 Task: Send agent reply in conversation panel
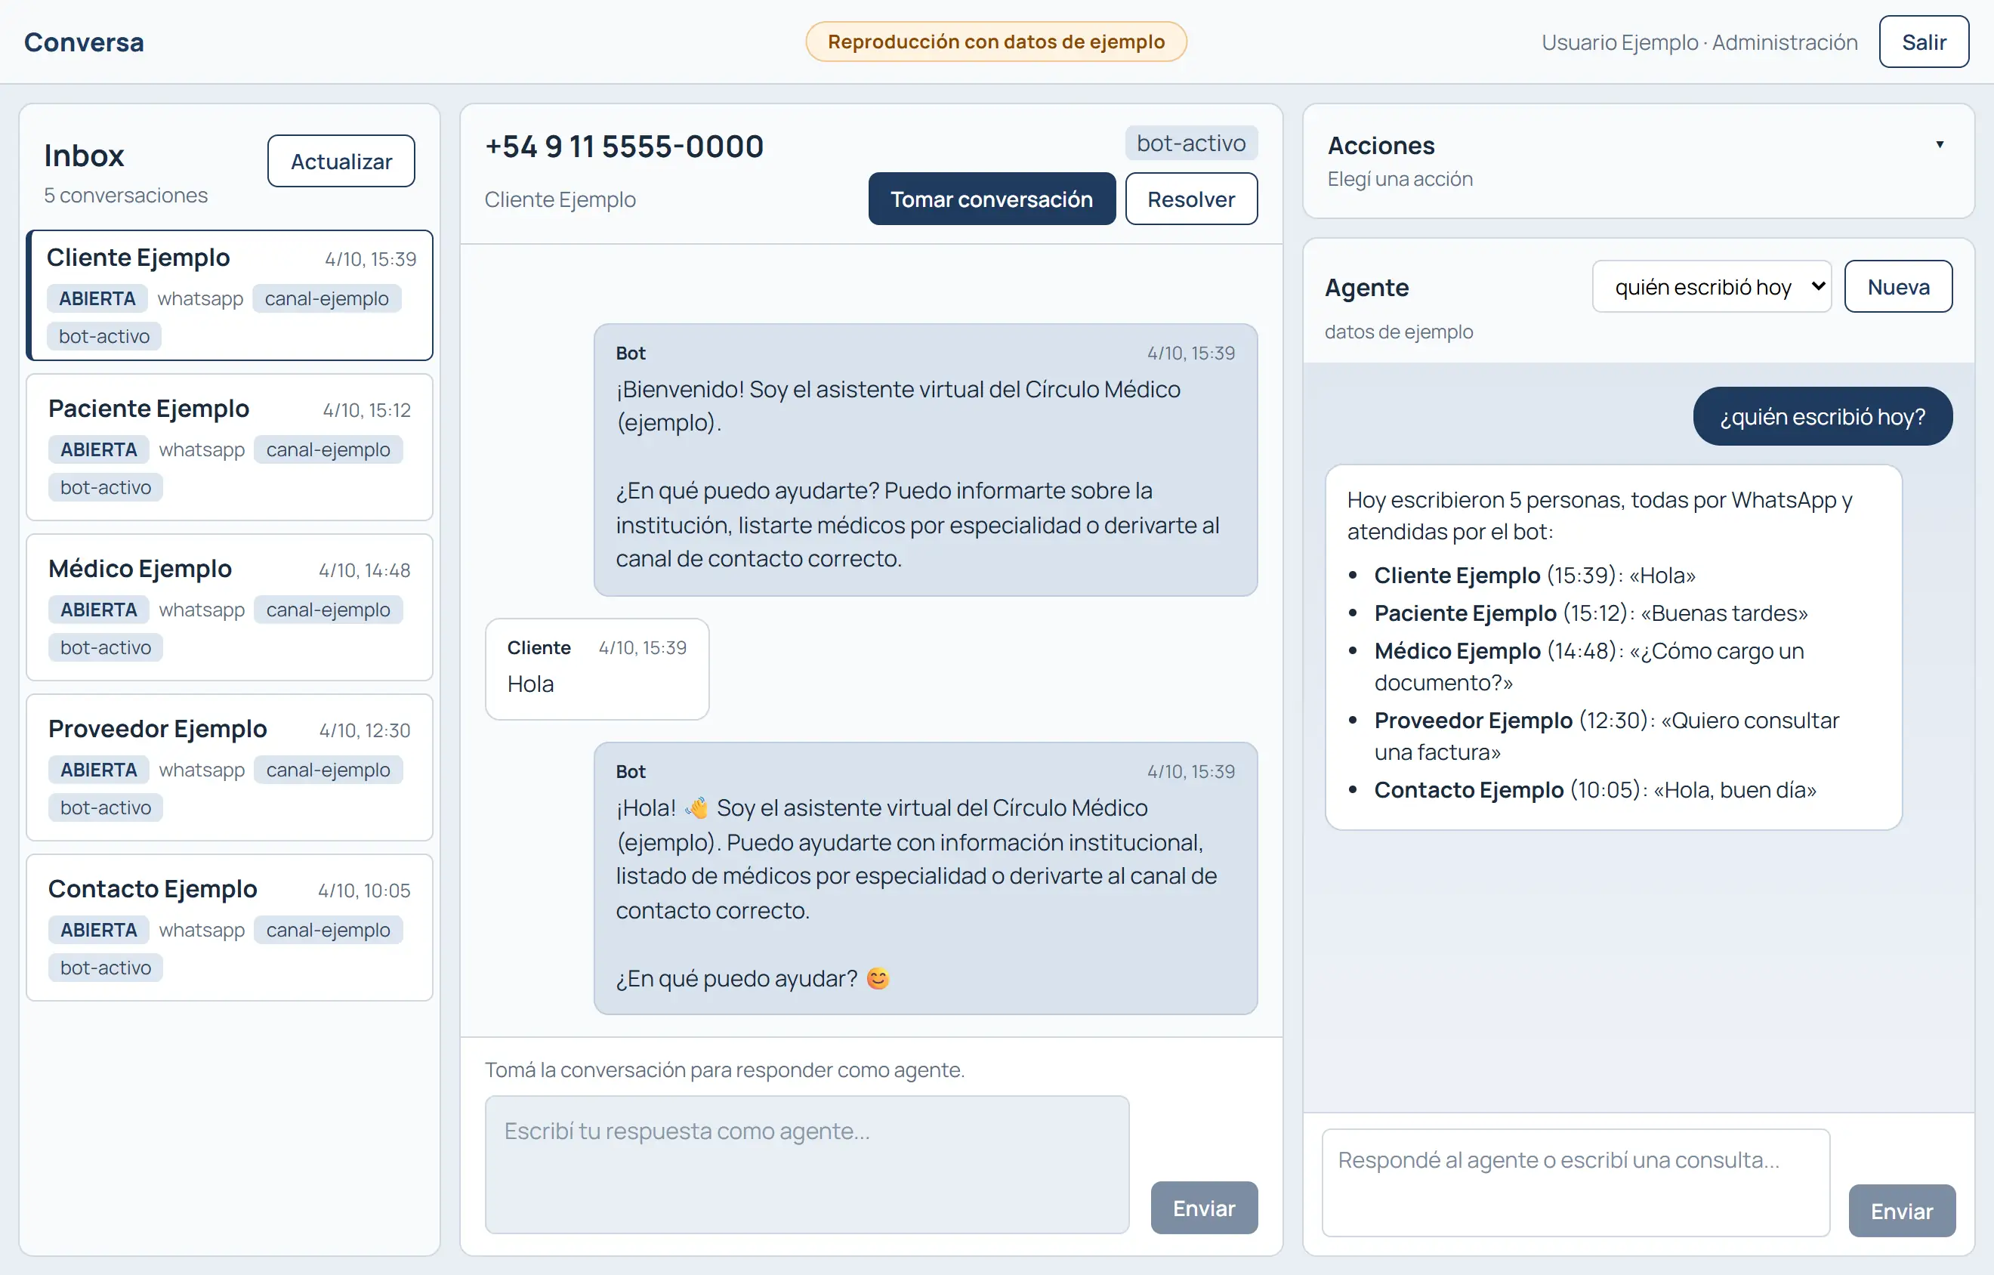1204,1208
